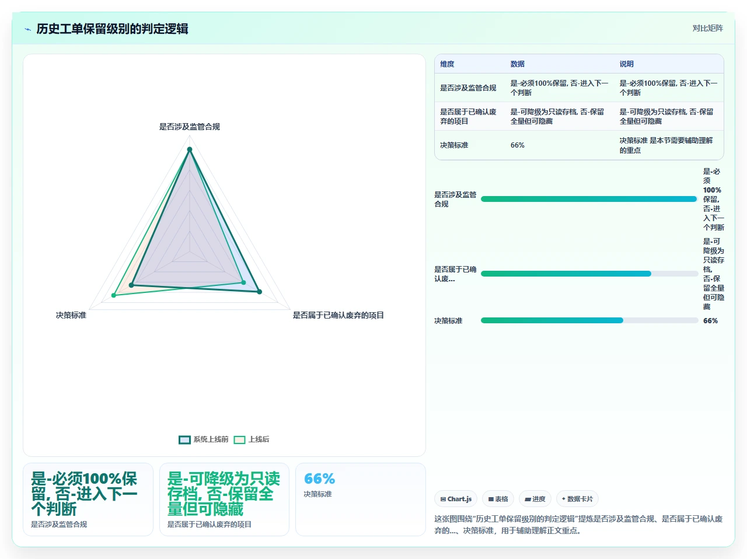Open the 66% 决策标准 data card

pos(361,499)
